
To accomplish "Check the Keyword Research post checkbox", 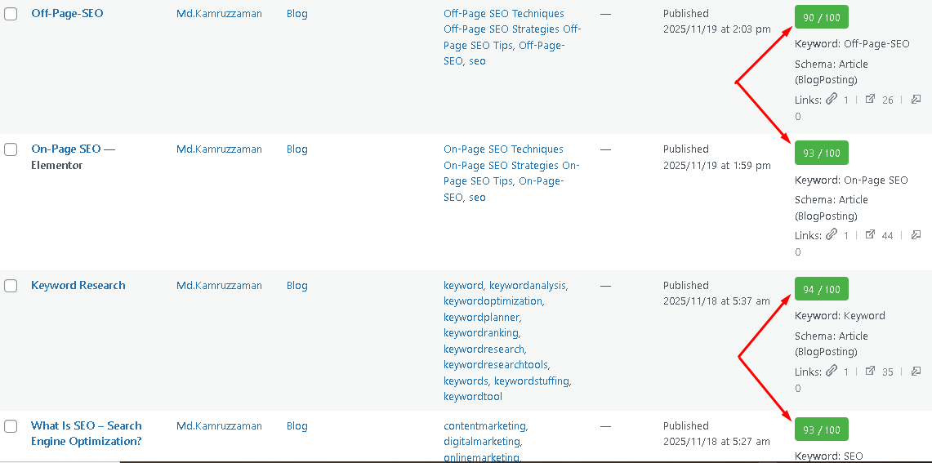I will pyautogui.click(x=11, y=286).
